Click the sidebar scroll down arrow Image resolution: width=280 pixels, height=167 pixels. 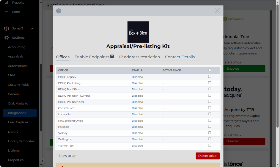tap(41, 165)
